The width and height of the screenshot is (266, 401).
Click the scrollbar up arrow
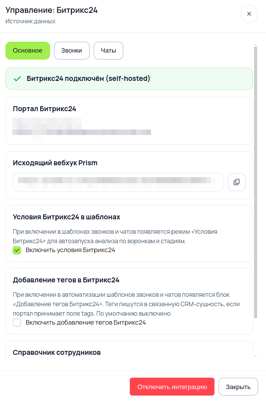click(256, 45)
